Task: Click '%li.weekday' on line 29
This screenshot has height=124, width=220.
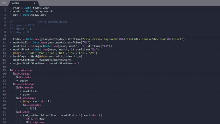Action: [32, 105]
